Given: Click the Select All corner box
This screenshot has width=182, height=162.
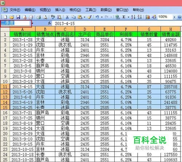Looking at the screenshot, I should (x=5, y=29).
